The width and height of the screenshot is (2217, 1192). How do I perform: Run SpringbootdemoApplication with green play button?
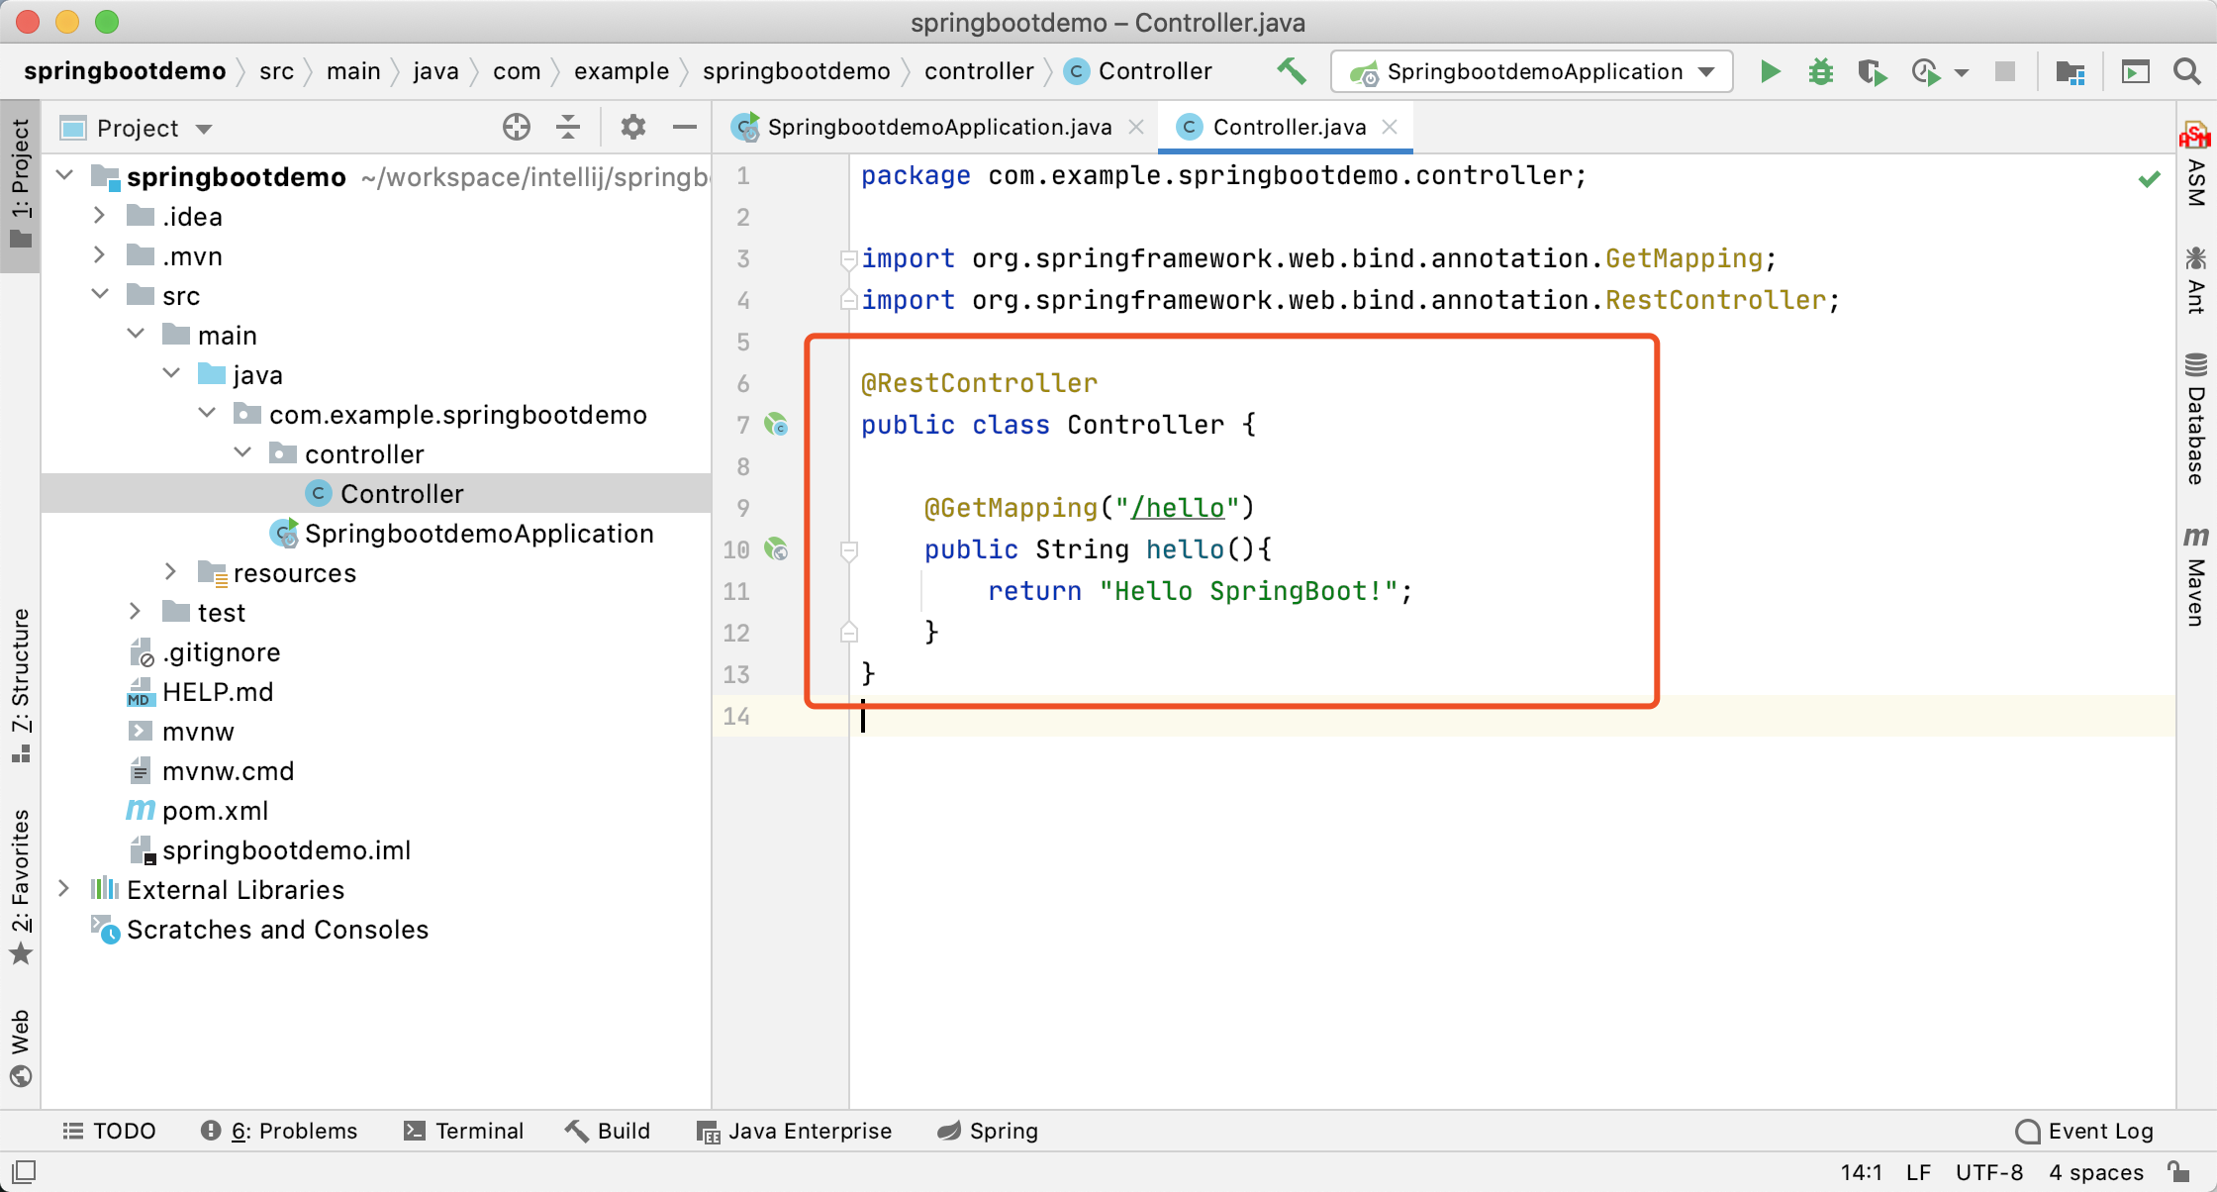[x=1770, y=71]
